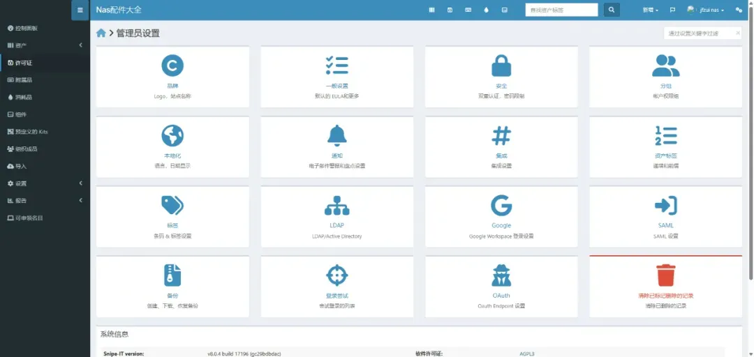
Task: Expand the 设置 sidebar submenu
Action: (x=45, y=183)
